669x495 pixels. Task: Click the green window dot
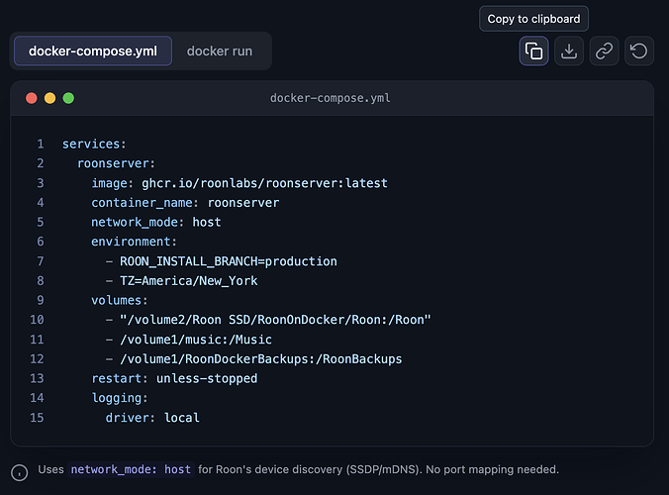[68, 98]
